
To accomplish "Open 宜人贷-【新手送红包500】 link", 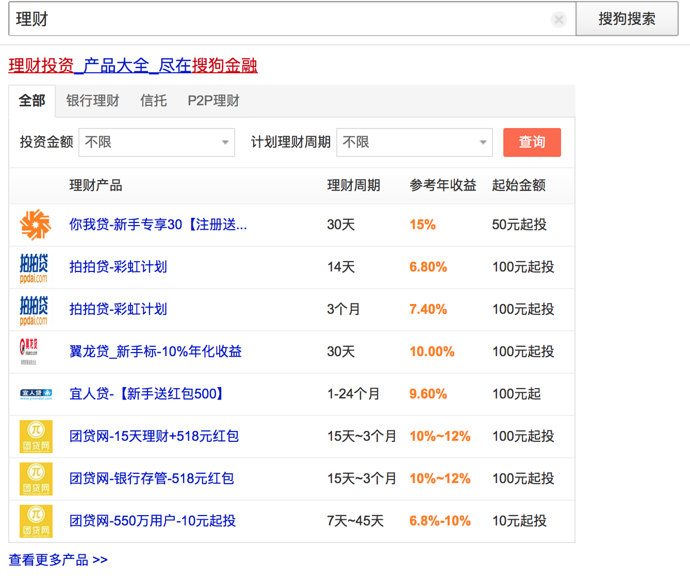I will click(x=148, y=394).
